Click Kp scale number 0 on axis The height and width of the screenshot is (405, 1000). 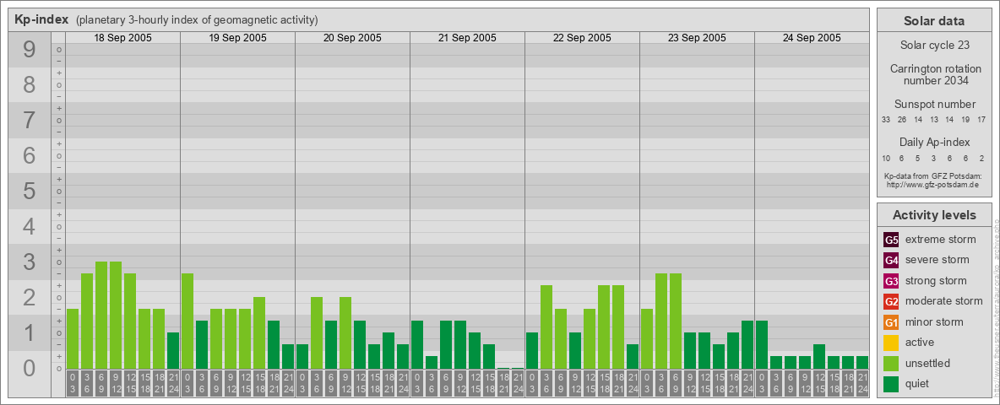pyautogui.click(x=30, y=368)
